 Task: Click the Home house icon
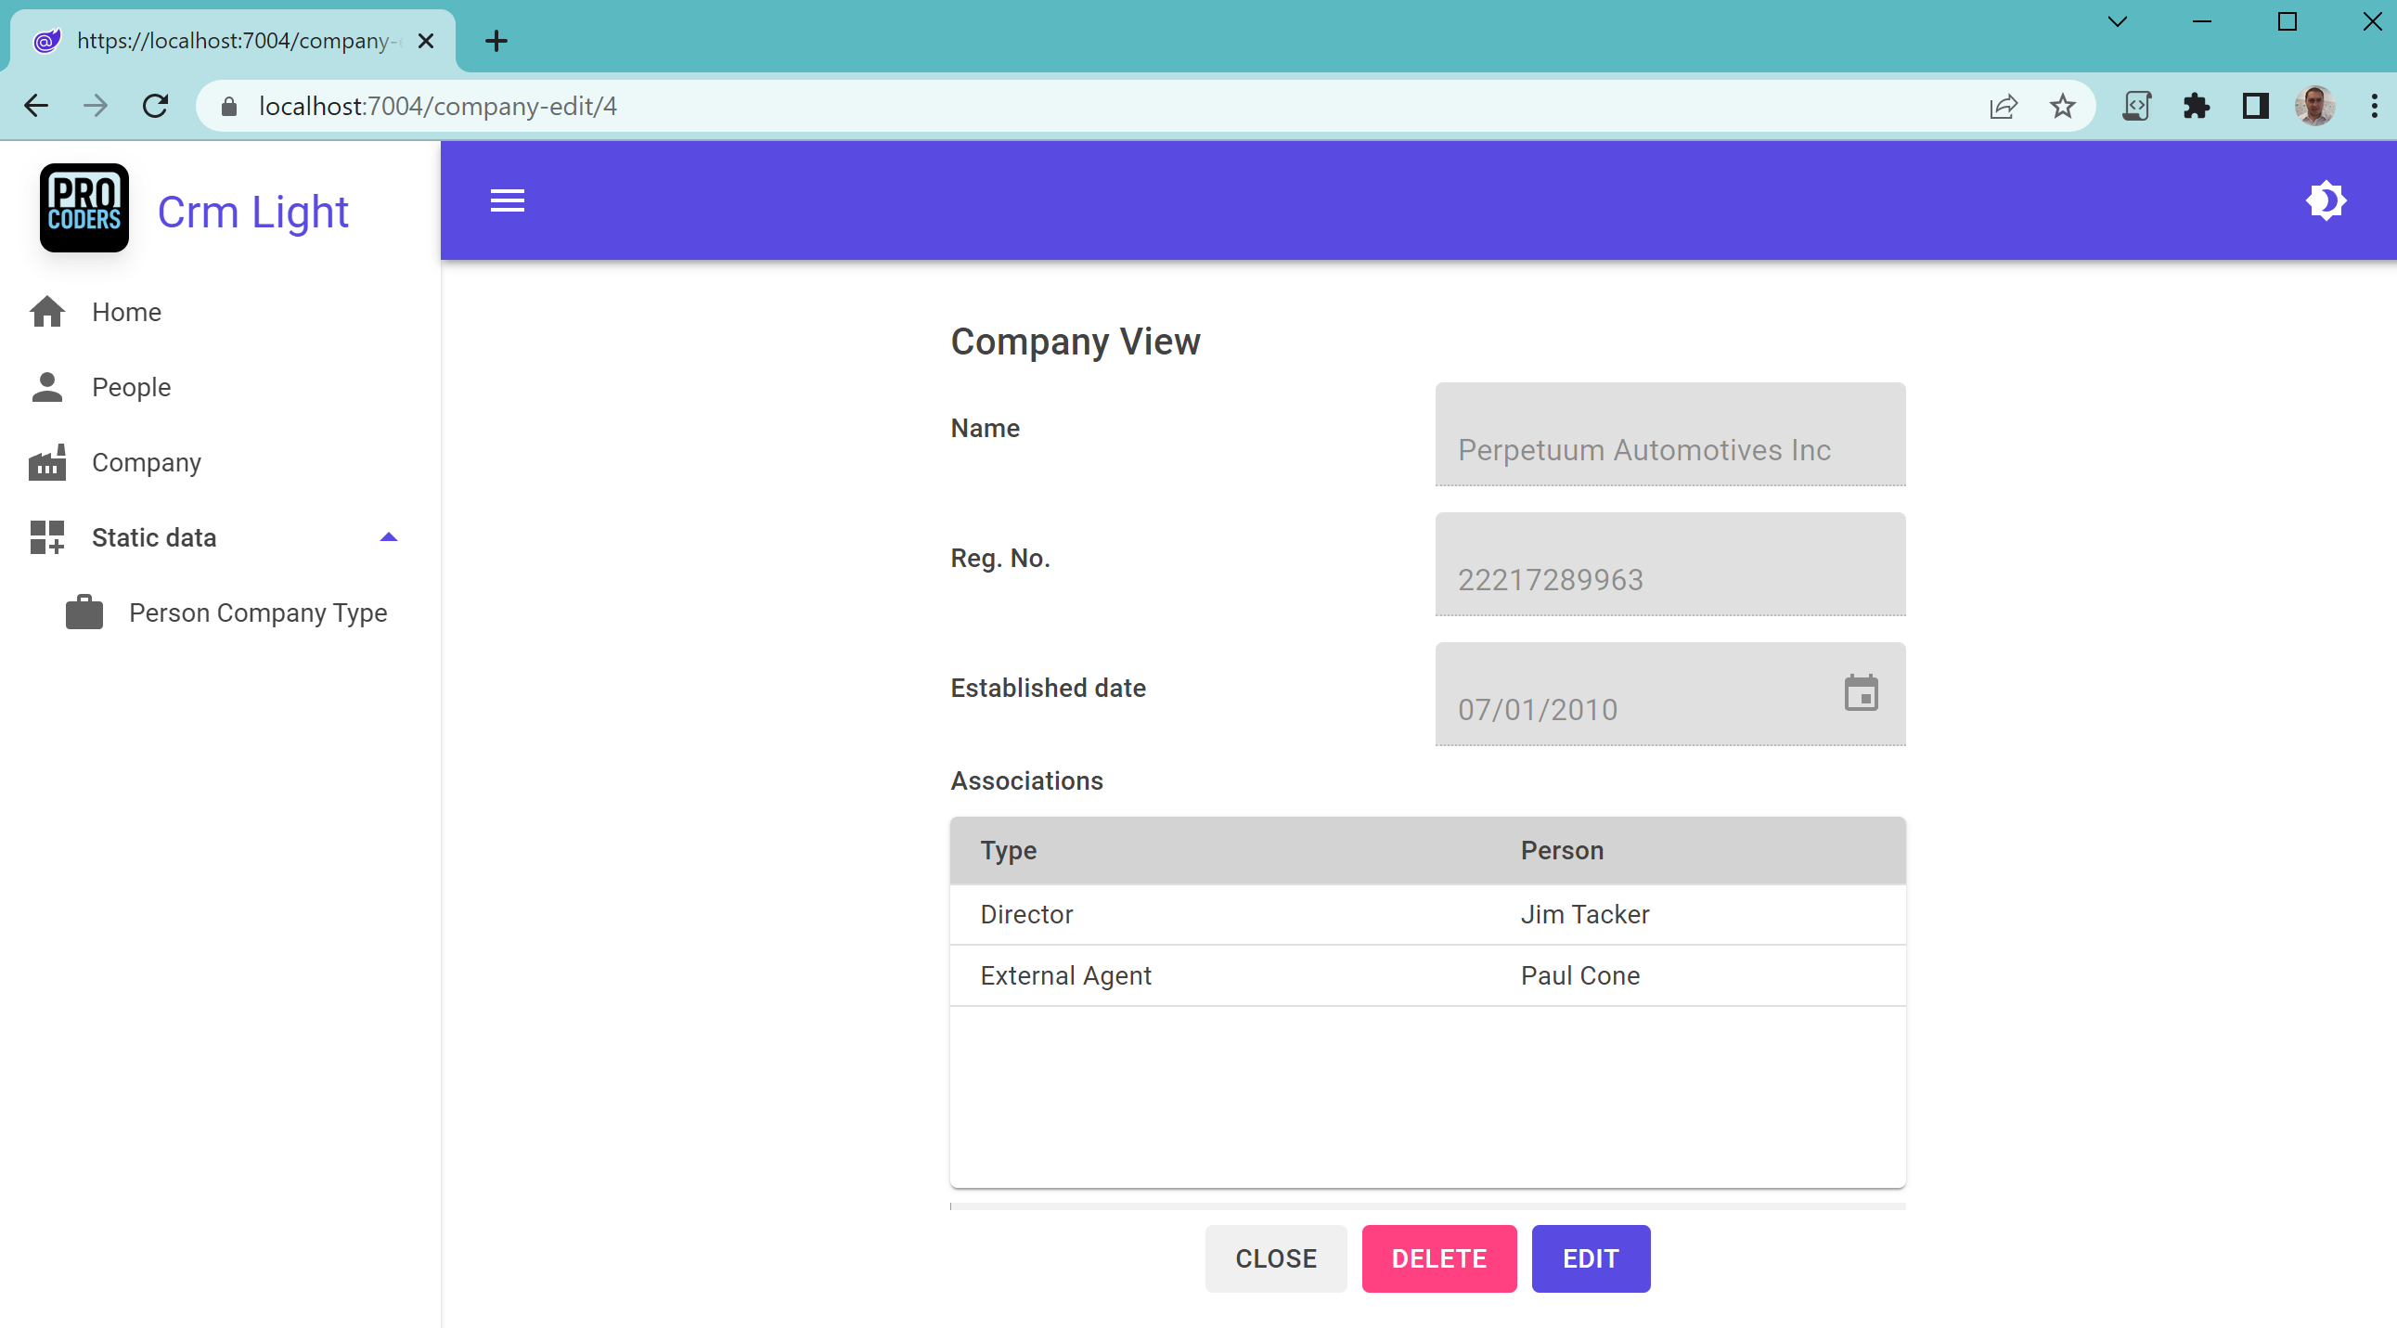tap(46, 312)
